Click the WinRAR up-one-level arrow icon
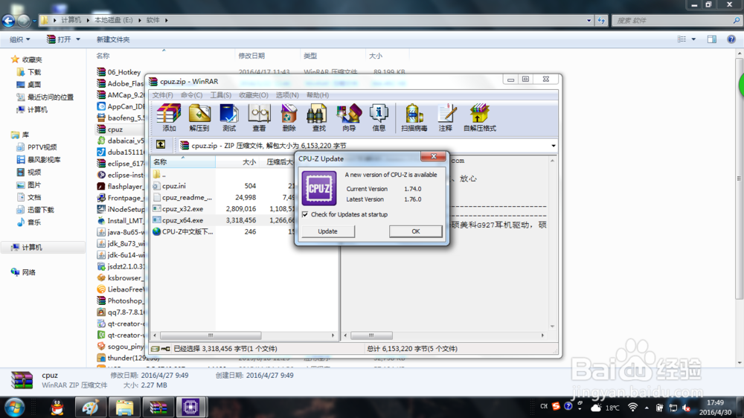The width and height of the screenshot is (744, 418). pos(161,145)
